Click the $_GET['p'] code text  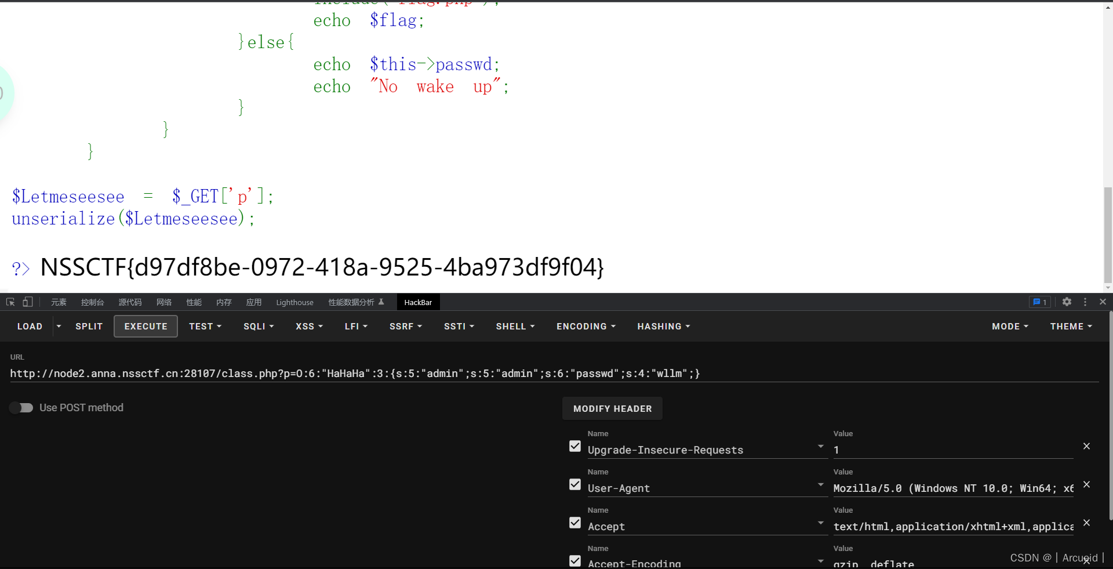pyautogui.click(x=219, y=197)
